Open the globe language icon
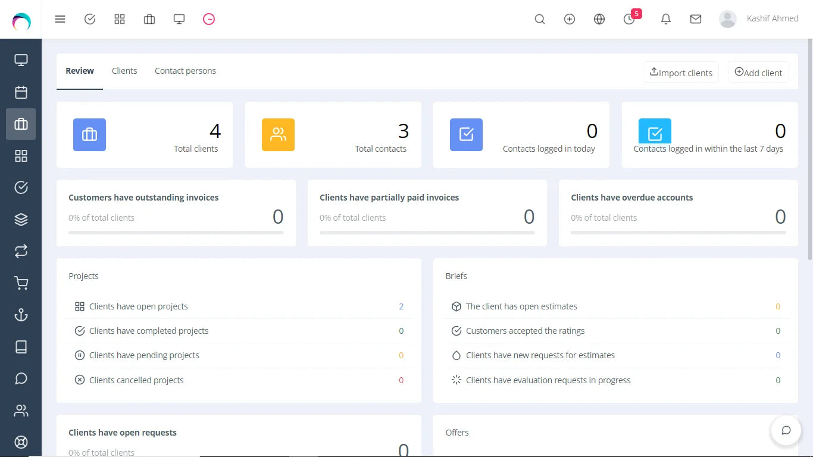Viewport: 813px width, 457px height. tap(599, 19)
